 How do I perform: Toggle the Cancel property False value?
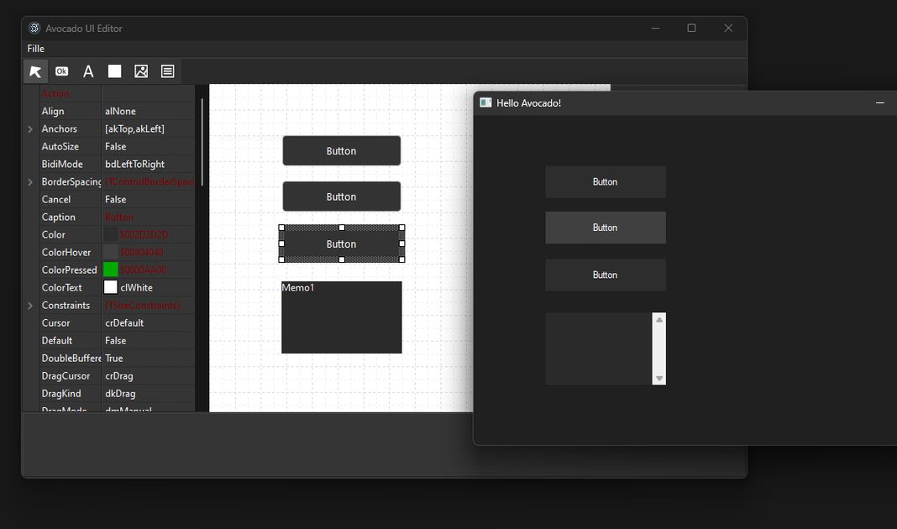click(116, 199)
